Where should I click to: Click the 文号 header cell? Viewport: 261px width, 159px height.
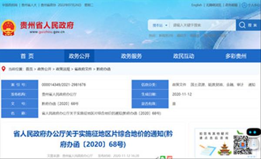[20, 104]
